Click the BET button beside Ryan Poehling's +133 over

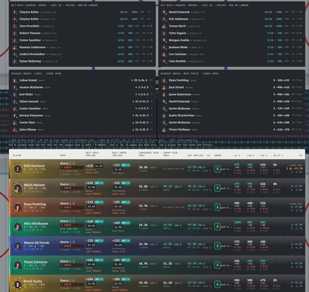(x=99, y=202)
